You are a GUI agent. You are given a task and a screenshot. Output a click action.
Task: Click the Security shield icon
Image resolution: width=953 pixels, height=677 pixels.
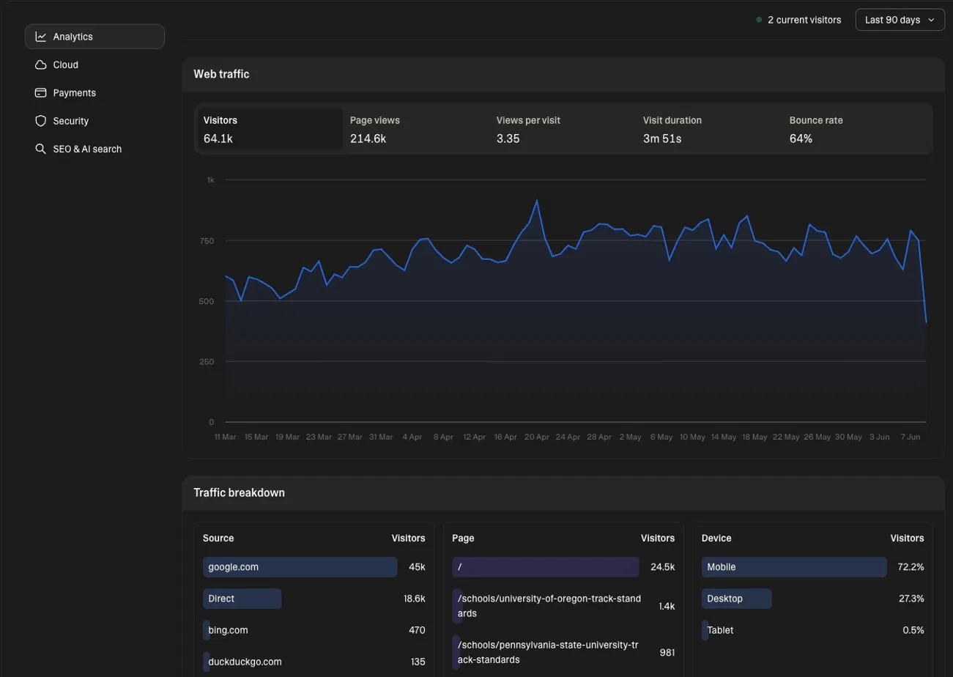[41, 121]
